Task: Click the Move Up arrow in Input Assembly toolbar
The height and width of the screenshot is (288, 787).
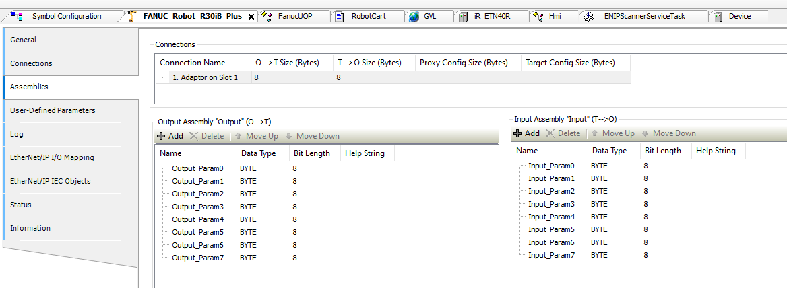Action: pos(595,133)
